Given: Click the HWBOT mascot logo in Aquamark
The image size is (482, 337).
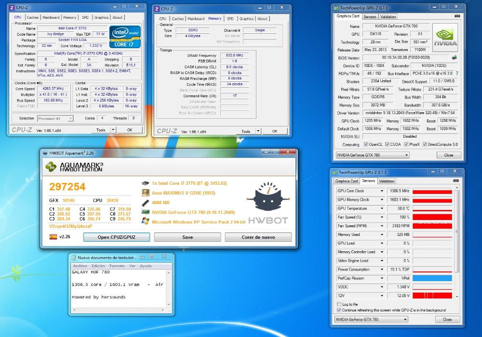Looking at the screenshot, I should pos(268,197).
